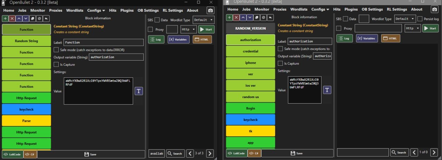
Task: Click the clone block icon in left window
Action: (33, 18)
